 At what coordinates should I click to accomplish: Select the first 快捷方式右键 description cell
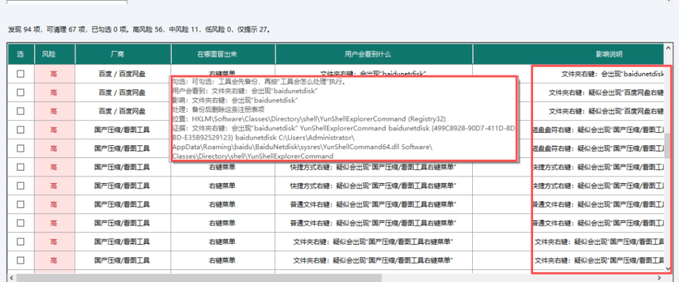point(374,167)
